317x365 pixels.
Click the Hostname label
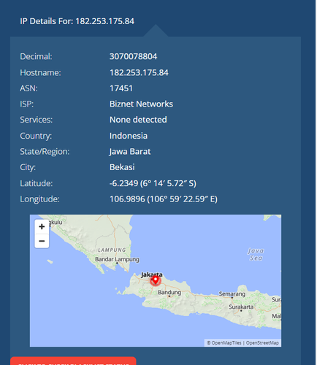pyautogui.click(x=40, y=72)
